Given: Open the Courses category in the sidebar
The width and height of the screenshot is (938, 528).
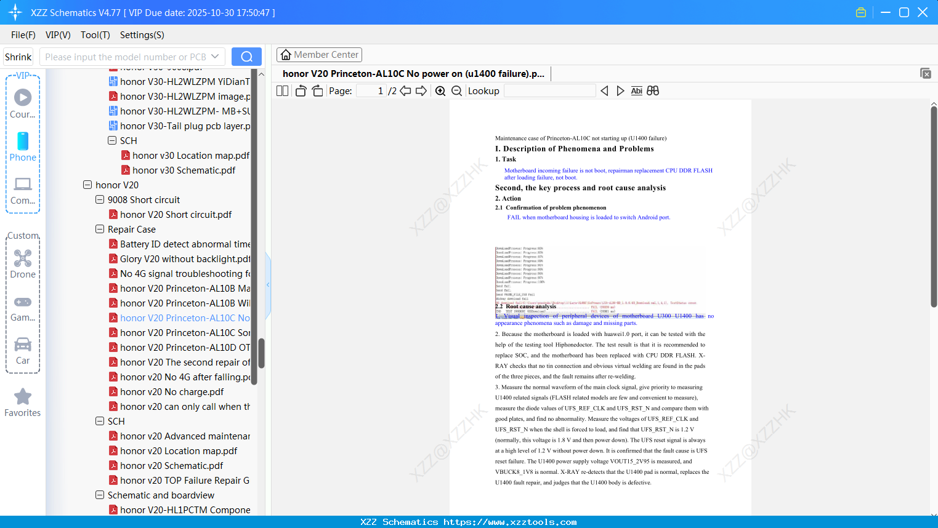Looking at the screenshot, I should 23,103.
